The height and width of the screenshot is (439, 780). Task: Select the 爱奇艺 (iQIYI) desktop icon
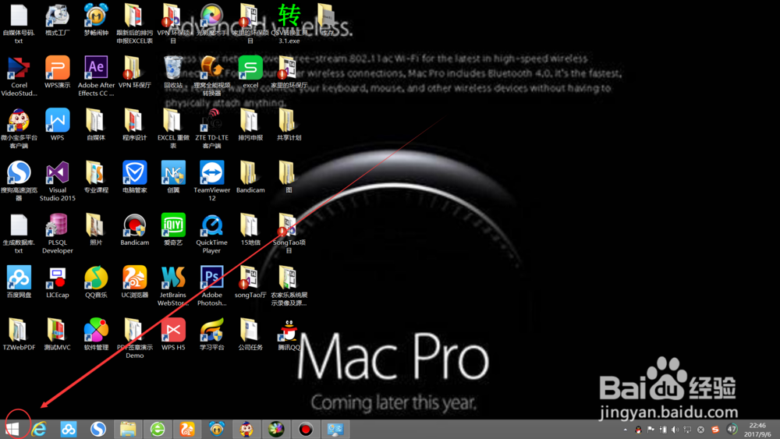pos(173,229)
